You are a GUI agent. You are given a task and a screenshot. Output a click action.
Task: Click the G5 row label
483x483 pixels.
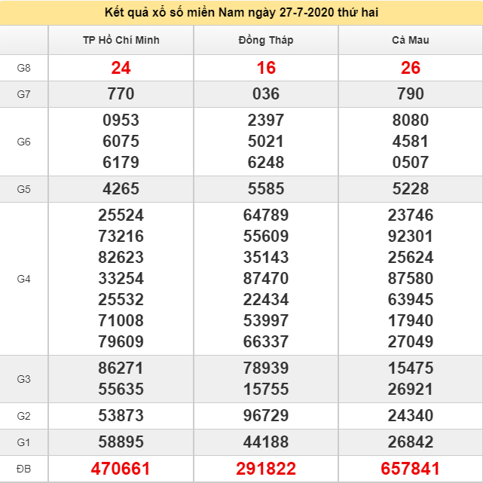(23, 189)
